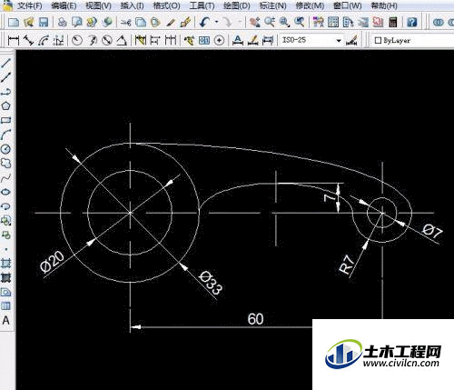Select the Continue dimension tool
This screenshot has width=454, height=390.
171,40
